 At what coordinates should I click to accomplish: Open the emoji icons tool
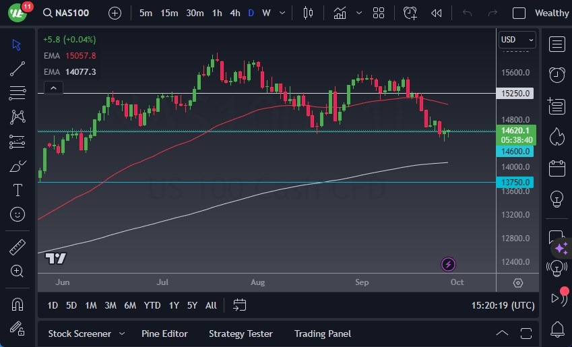(x=18, y=214)
